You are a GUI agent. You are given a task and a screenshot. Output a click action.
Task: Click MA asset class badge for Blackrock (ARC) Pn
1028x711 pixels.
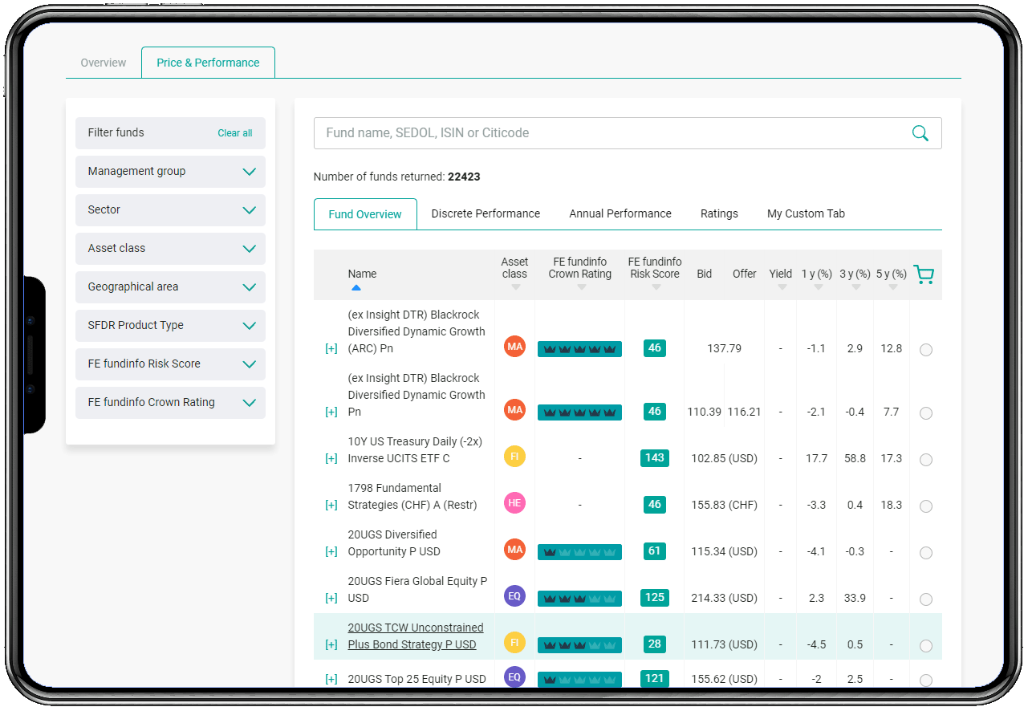[x=514, y=347]
